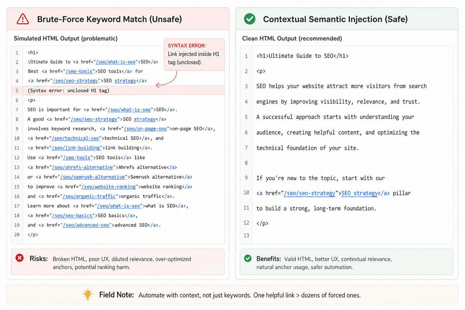Click the word 'pillar' on right line 10
This screenshot has width=465, height=310.
402,193
